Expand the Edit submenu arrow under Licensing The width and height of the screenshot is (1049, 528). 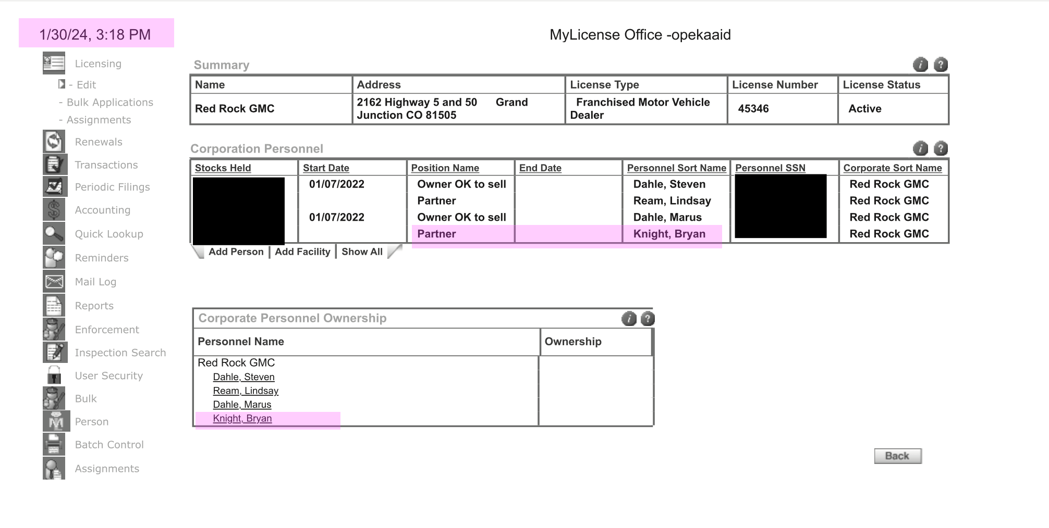(62, 84)
